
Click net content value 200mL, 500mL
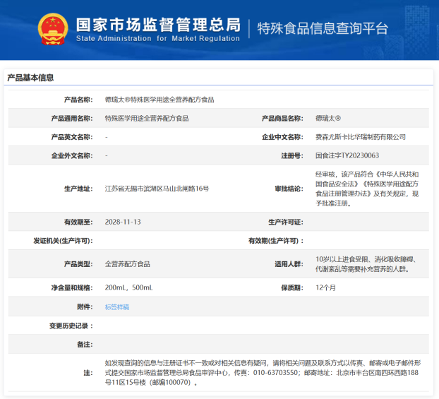(128, 287)
